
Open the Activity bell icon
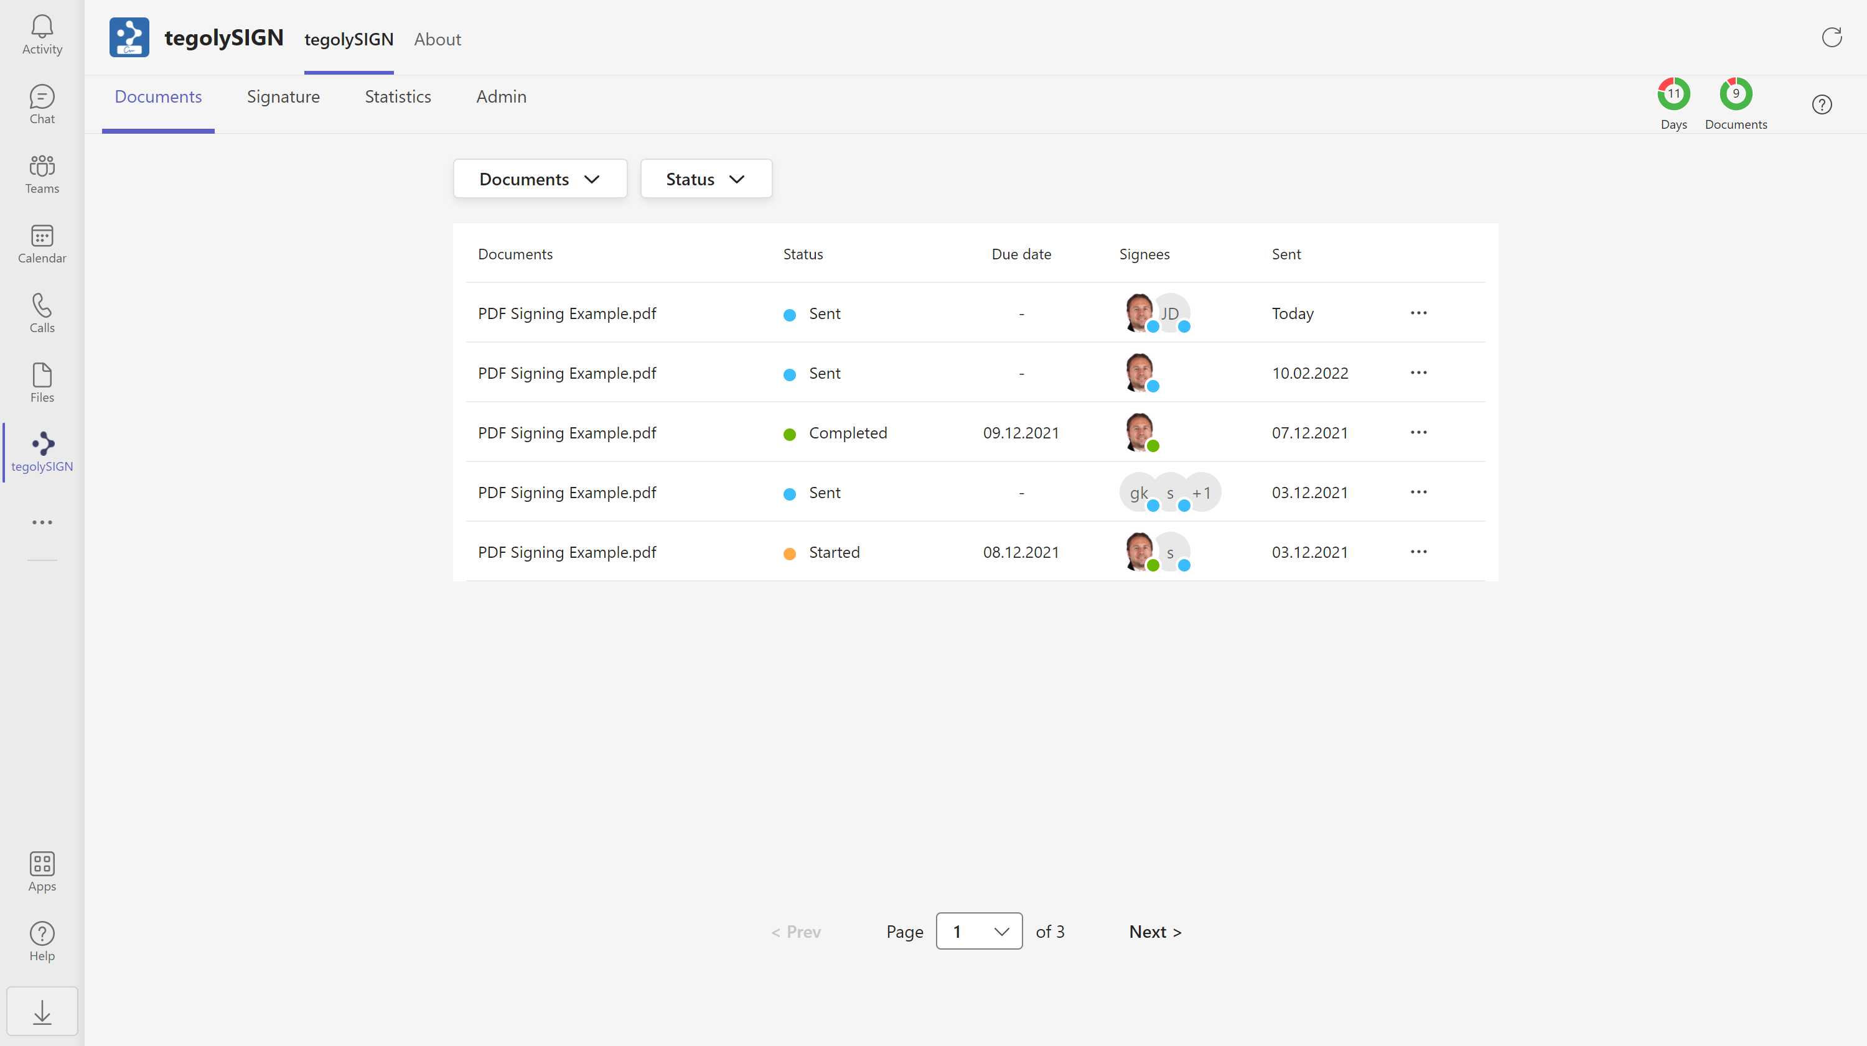click(42, 35)
